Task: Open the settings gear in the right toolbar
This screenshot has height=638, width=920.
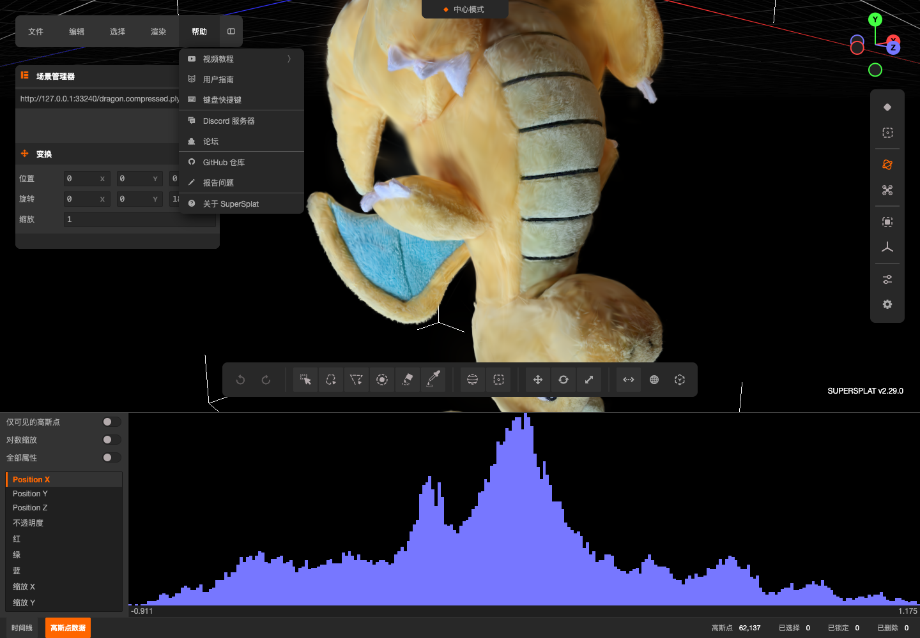Action: pyautogui.click(x=887, y=304)
